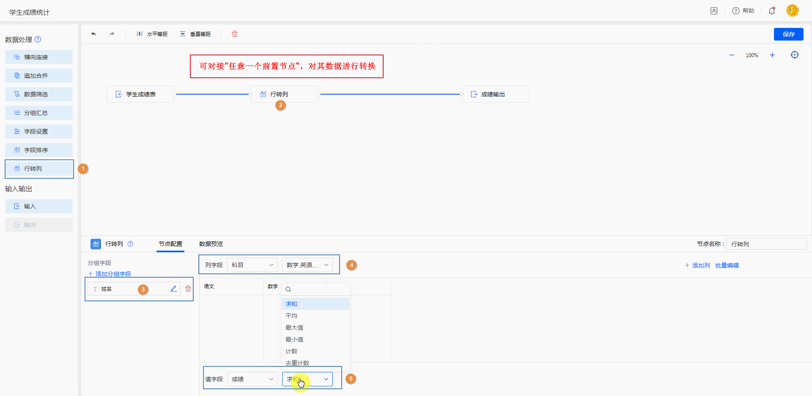This screenshot has width=812, height=396.
Task: Open the 科目 column field dropdown
Action: [x=252, y=265]
